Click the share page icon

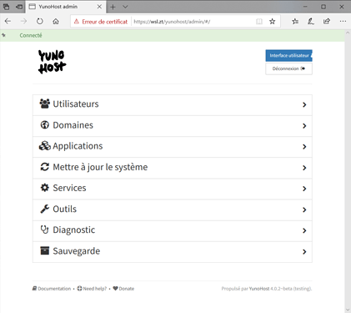[x=327, y=22]
